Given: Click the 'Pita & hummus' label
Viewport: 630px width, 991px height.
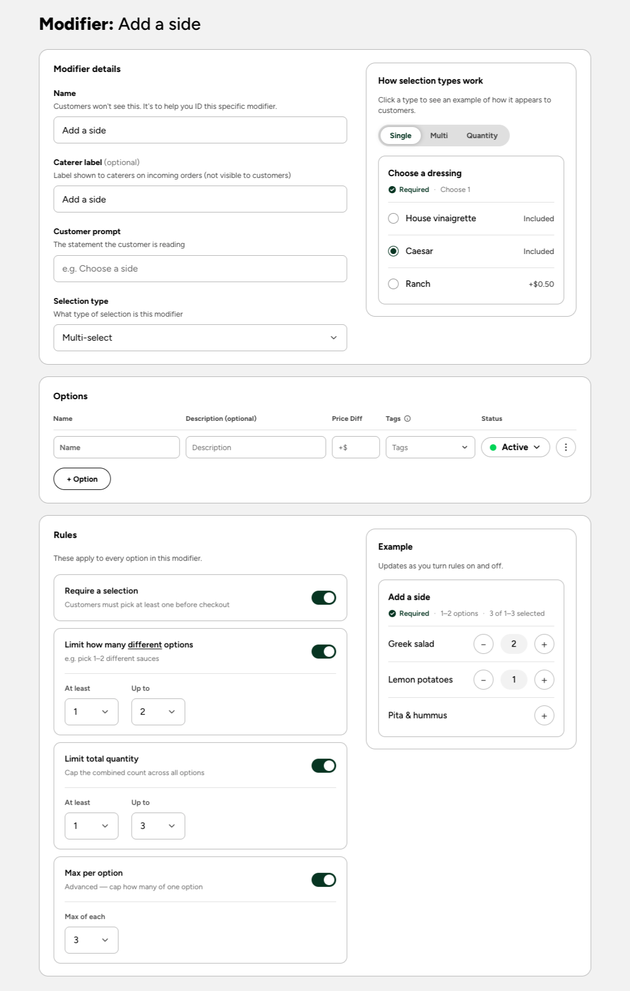Looking at the screenshot, I should tap(418, 715).
